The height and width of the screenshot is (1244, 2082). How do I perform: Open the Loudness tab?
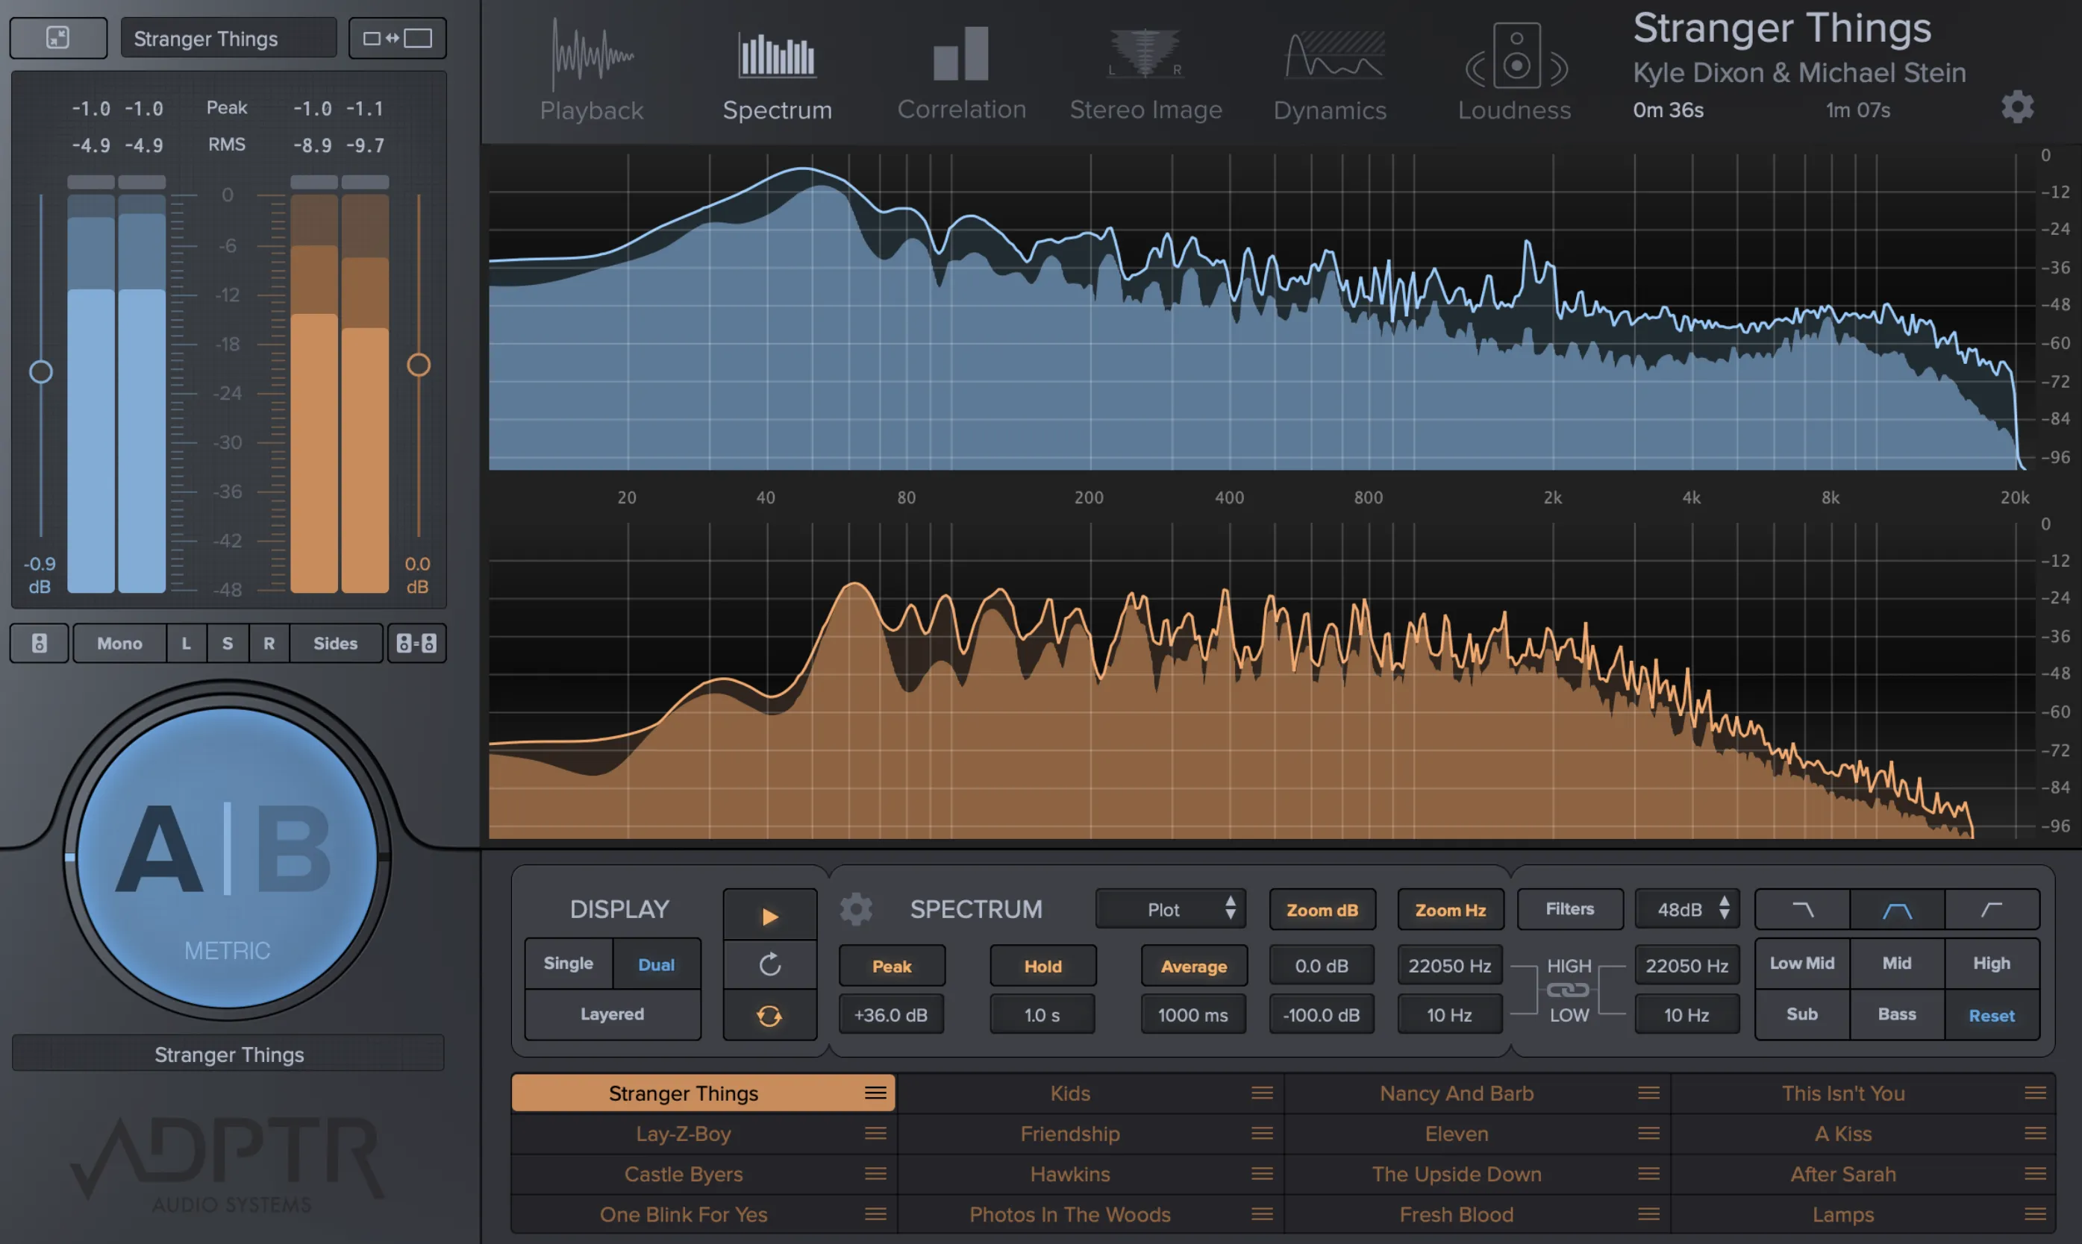[x=1514, y=72]
